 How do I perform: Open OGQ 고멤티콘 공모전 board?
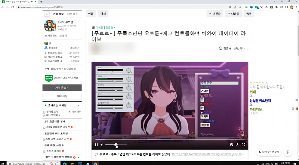[x=58, y=127]
